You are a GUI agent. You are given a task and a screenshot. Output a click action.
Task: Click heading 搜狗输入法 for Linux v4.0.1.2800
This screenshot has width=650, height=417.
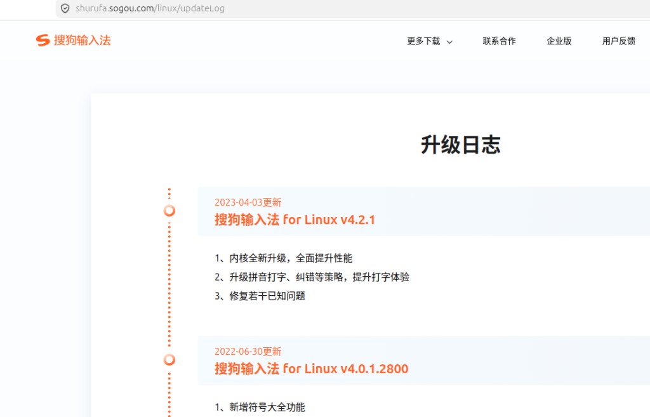point(311,369)
